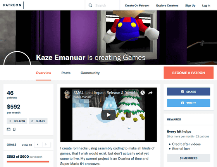Click the Tweet button

(188, 103)
